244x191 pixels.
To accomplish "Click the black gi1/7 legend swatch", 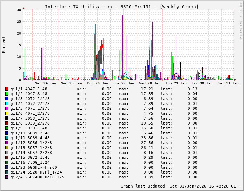I will pos(7,118).
